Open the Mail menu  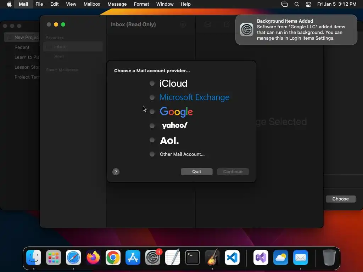coord(23,4)
